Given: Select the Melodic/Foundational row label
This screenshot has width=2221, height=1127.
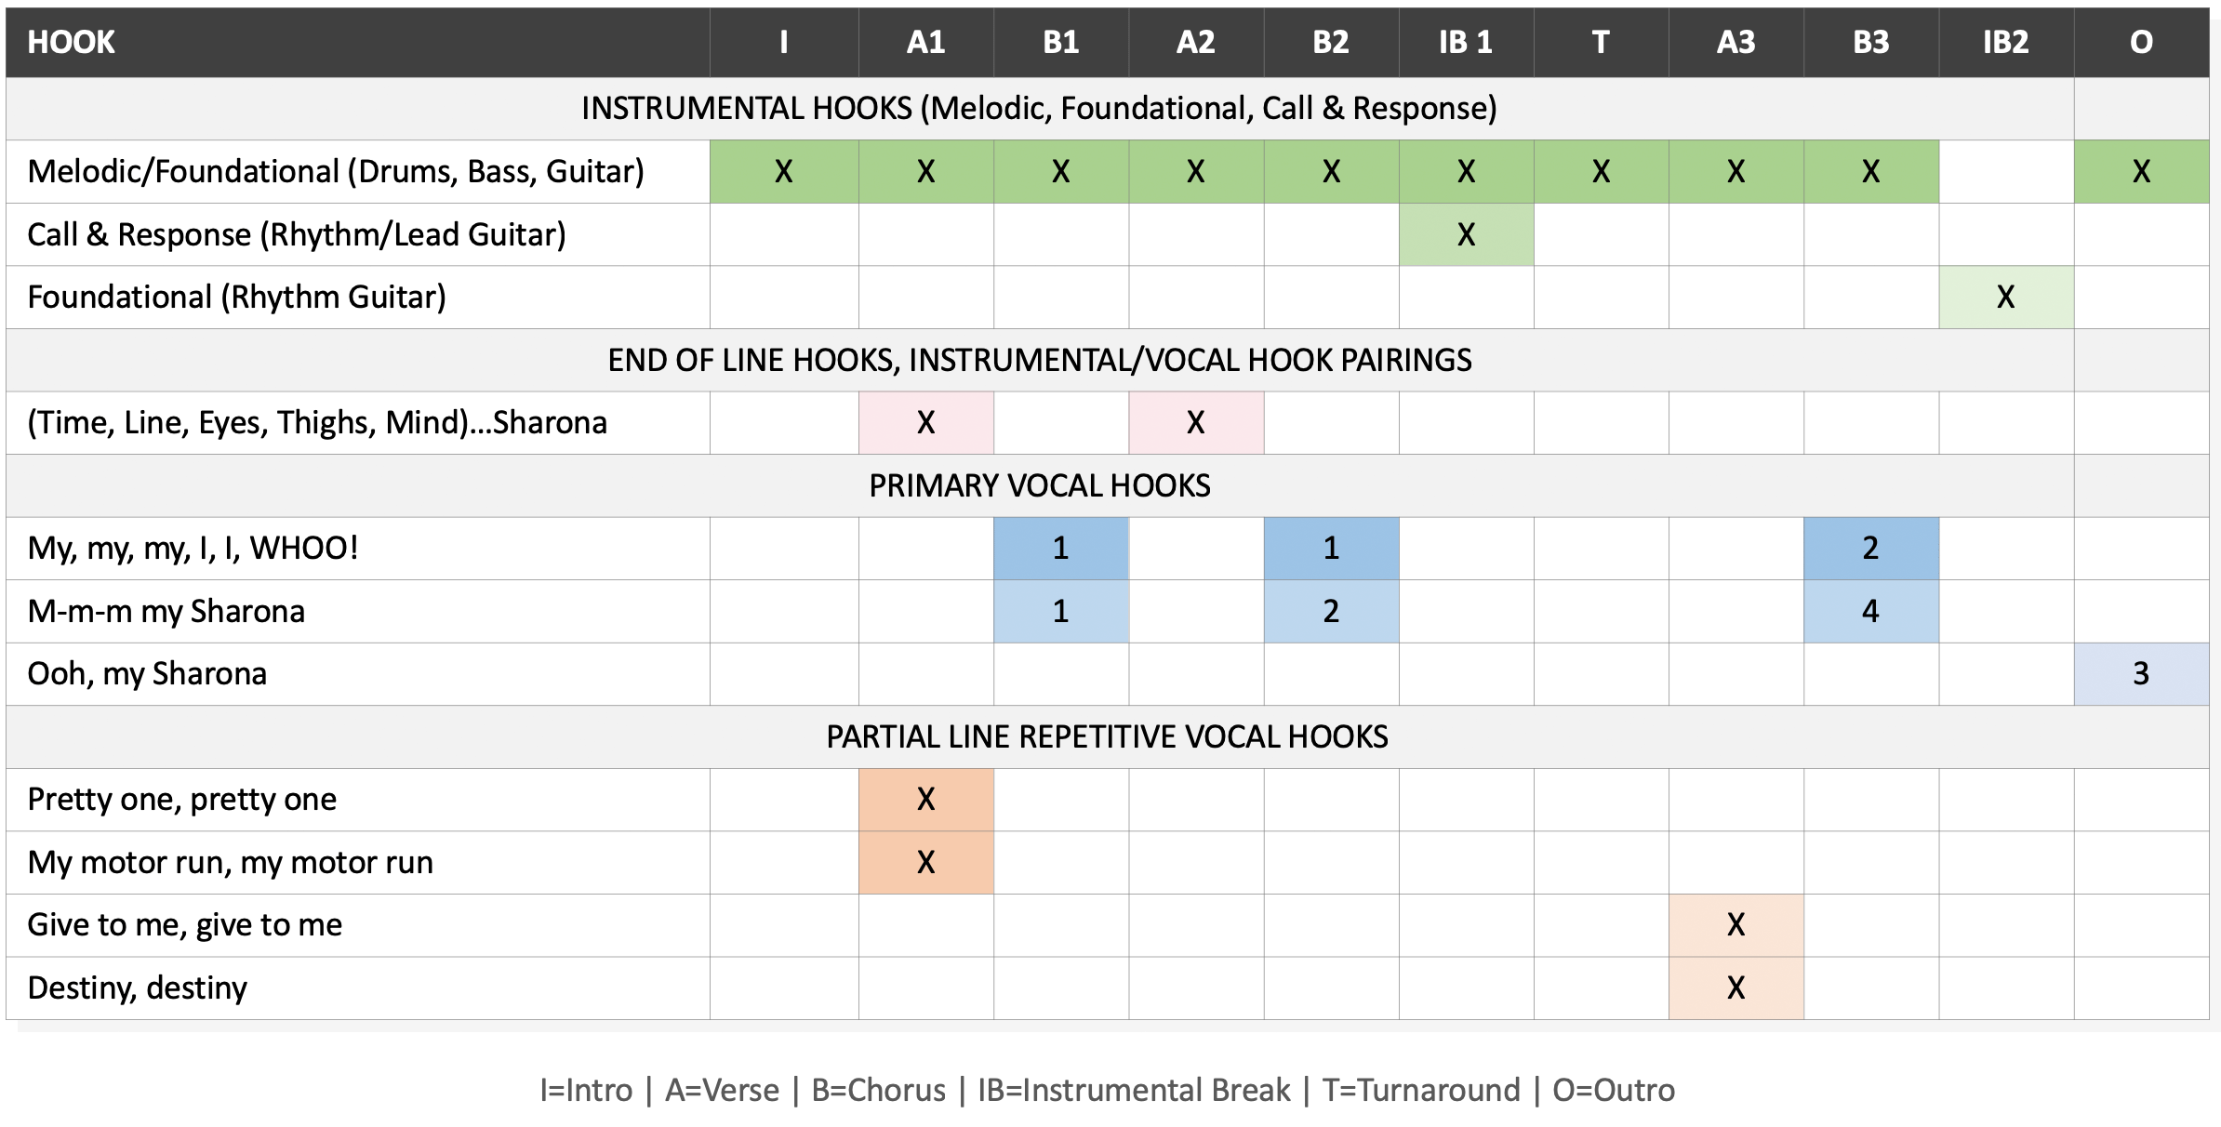Looking at the screenshot, I should pos(336,172).
